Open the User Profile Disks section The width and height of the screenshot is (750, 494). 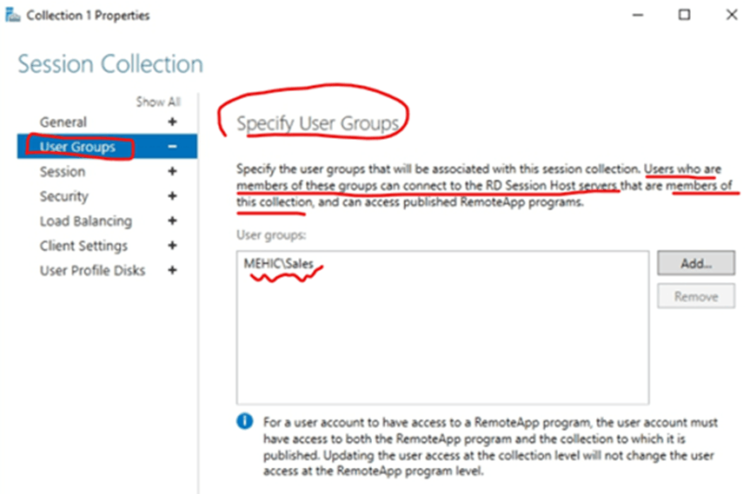pos(92,270)
